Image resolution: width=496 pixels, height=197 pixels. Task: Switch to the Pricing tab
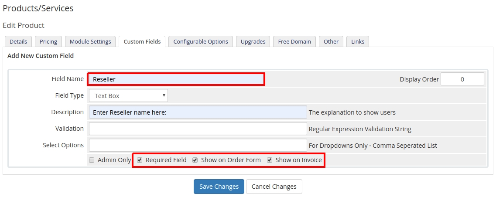coord(48,41)
